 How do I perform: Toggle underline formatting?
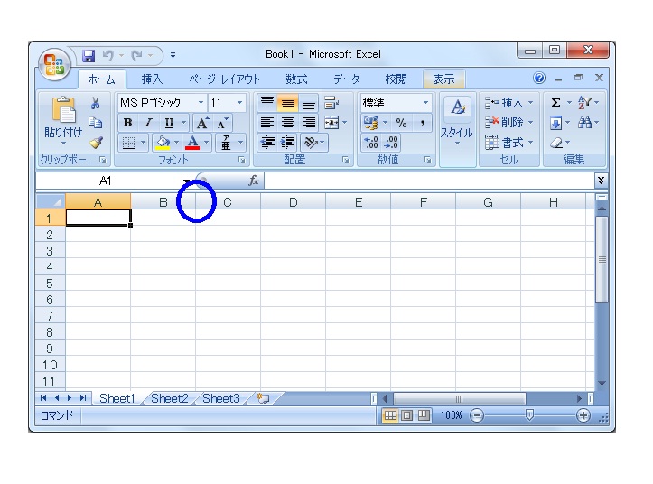point(169,123)
